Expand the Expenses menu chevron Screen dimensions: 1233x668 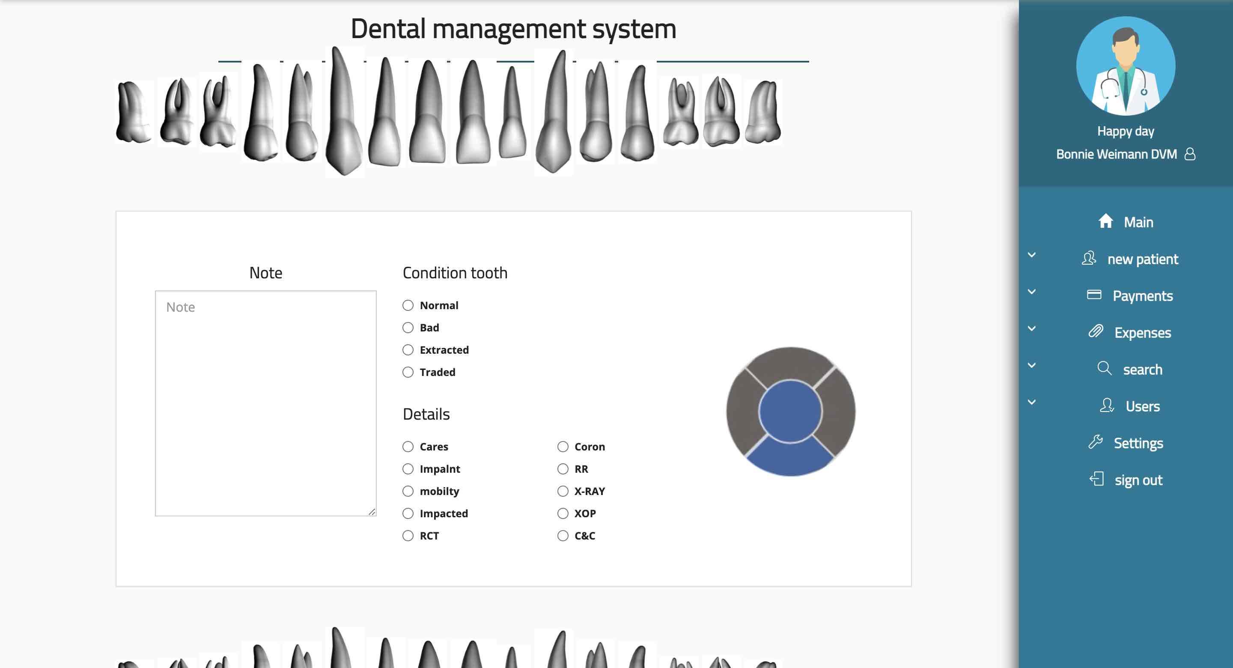click(x=1032, y=328)
